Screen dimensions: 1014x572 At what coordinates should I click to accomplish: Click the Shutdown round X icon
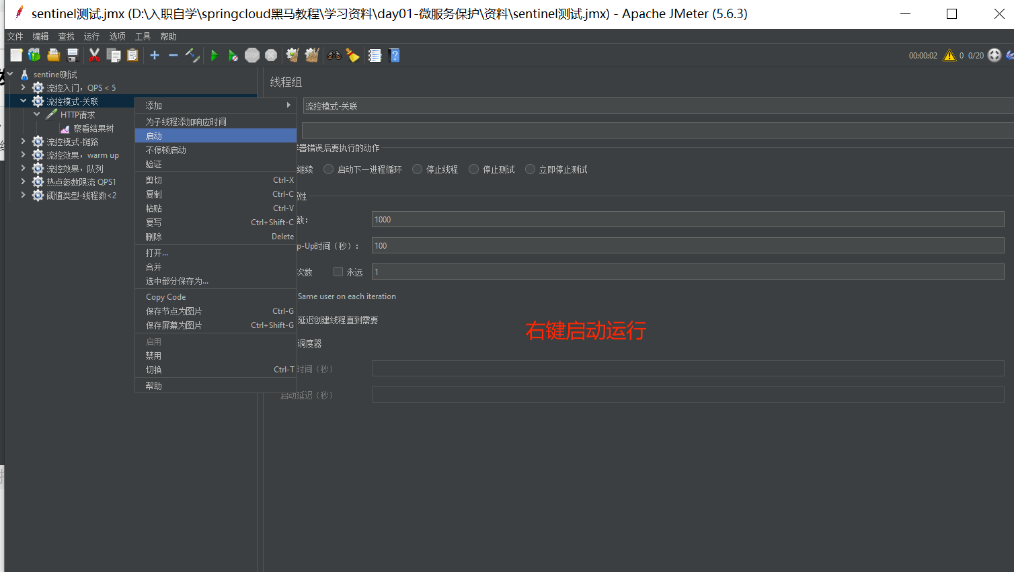271,55
